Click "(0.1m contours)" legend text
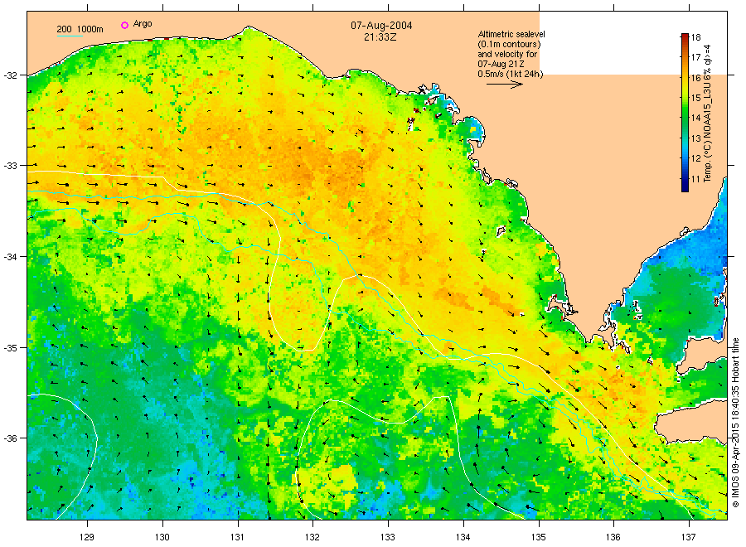This screenshot has width=746, height=547. tap(509, 44)
